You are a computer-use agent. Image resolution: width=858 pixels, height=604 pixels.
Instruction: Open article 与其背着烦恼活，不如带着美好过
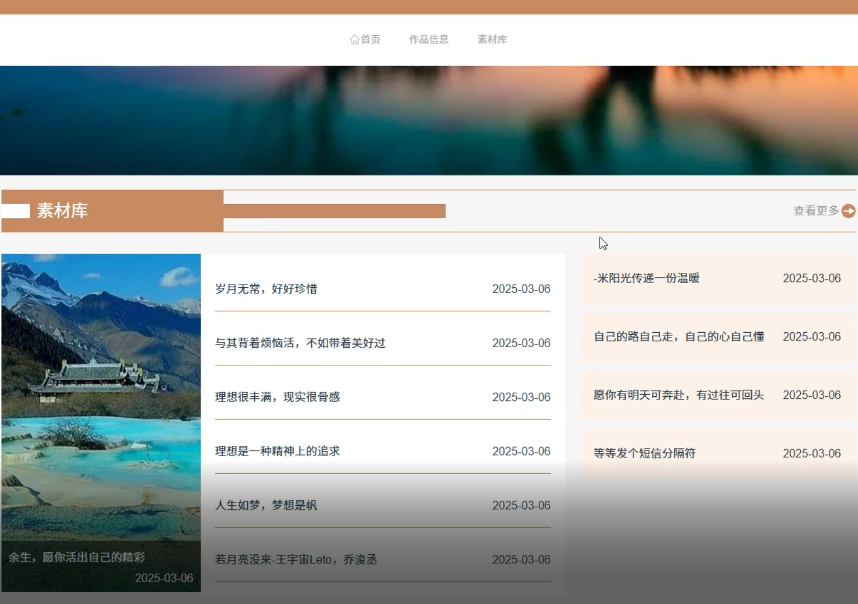tap(300, 343)
